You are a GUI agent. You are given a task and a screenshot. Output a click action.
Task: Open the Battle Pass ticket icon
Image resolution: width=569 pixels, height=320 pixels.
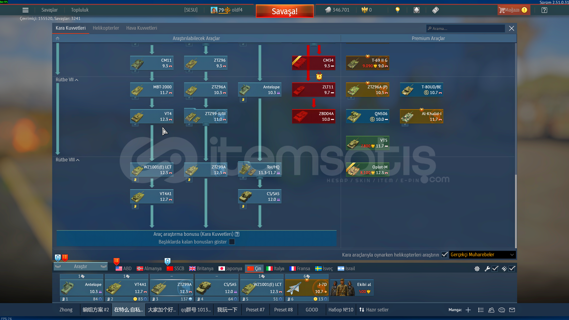tap(435, 10)
